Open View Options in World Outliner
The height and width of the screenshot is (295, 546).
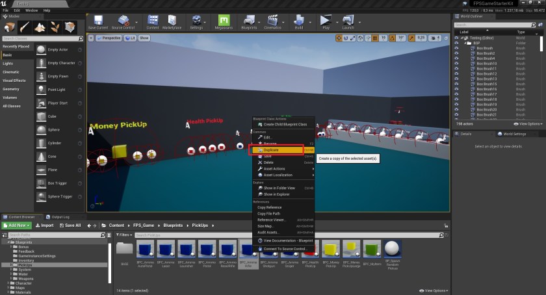[526, 123]
